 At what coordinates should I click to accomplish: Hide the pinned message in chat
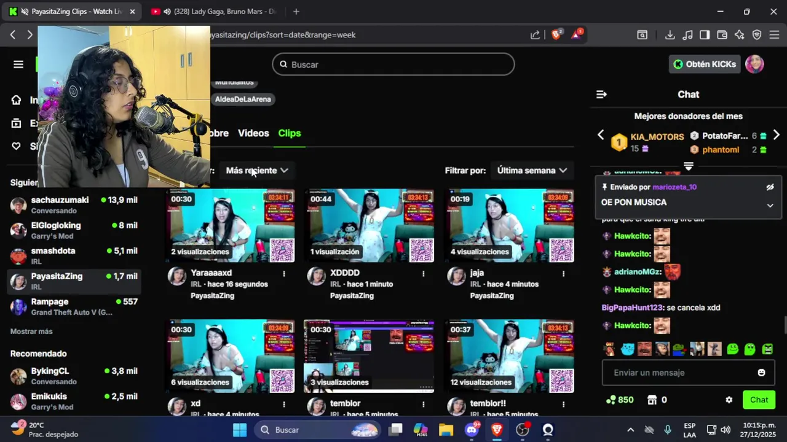pos(770,187)
